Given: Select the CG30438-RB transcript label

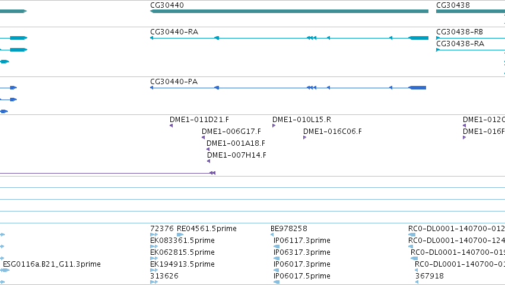Looking at the screenshot, I should [459, 32].
